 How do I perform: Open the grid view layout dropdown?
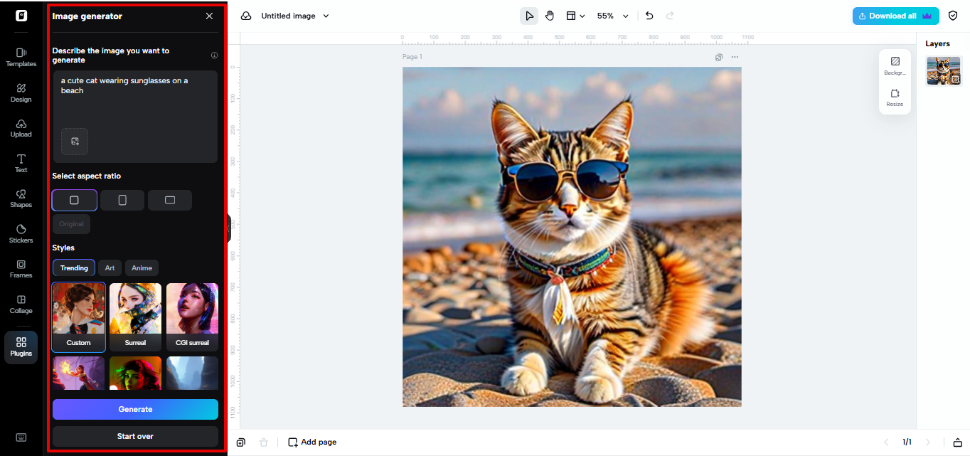pyautogui.click(x=576, y=15)
